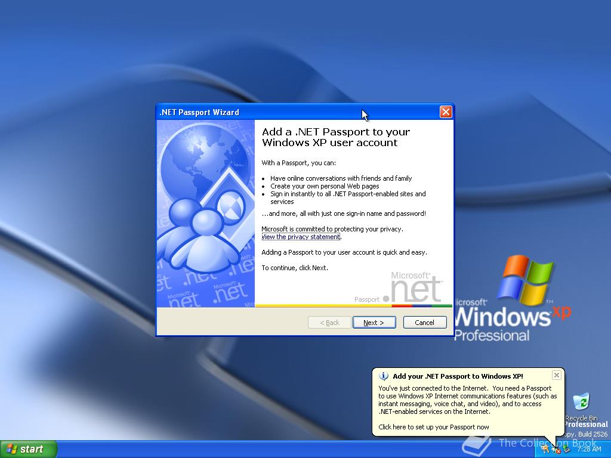Click the Windows Messenger tray icon with red X
611x458 pixels.
[x=556, y=449]
